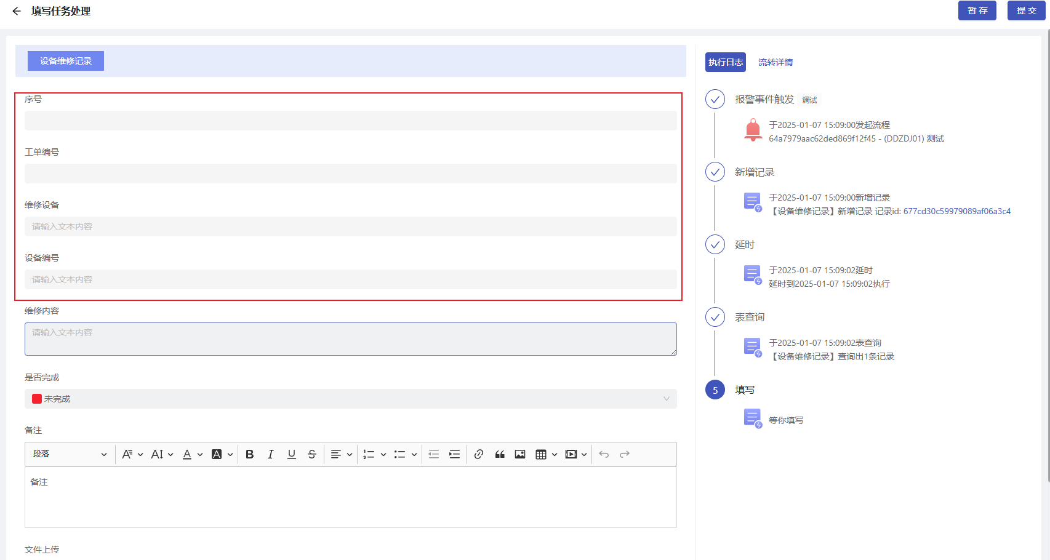
Task: Expand numbered list style arrow
Action: (x=383, y=454)
